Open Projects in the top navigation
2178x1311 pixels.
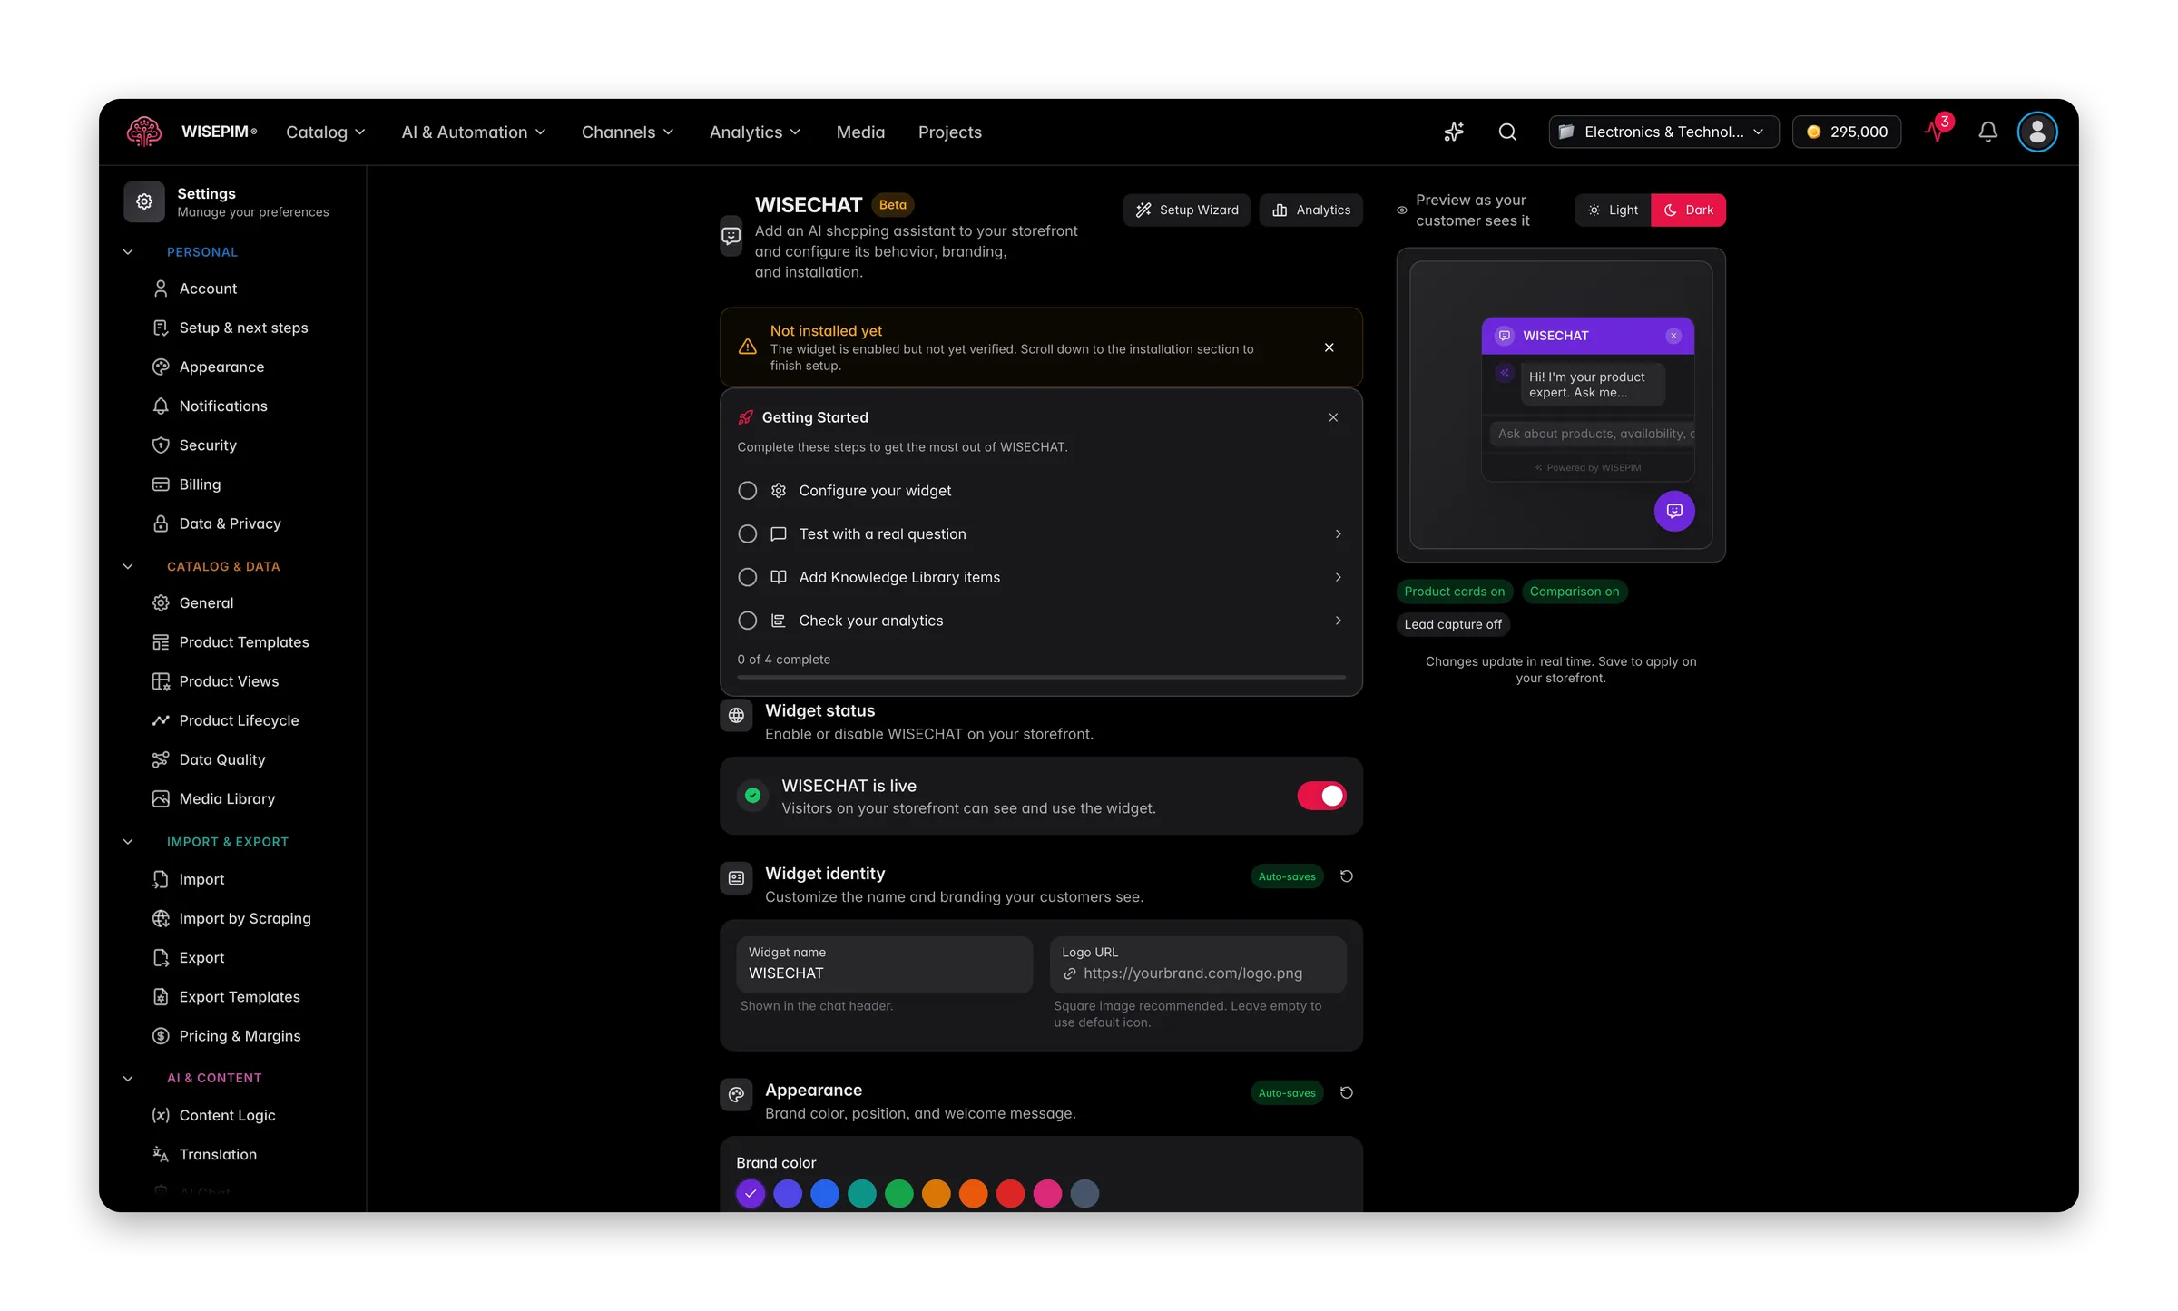[949, 132]
